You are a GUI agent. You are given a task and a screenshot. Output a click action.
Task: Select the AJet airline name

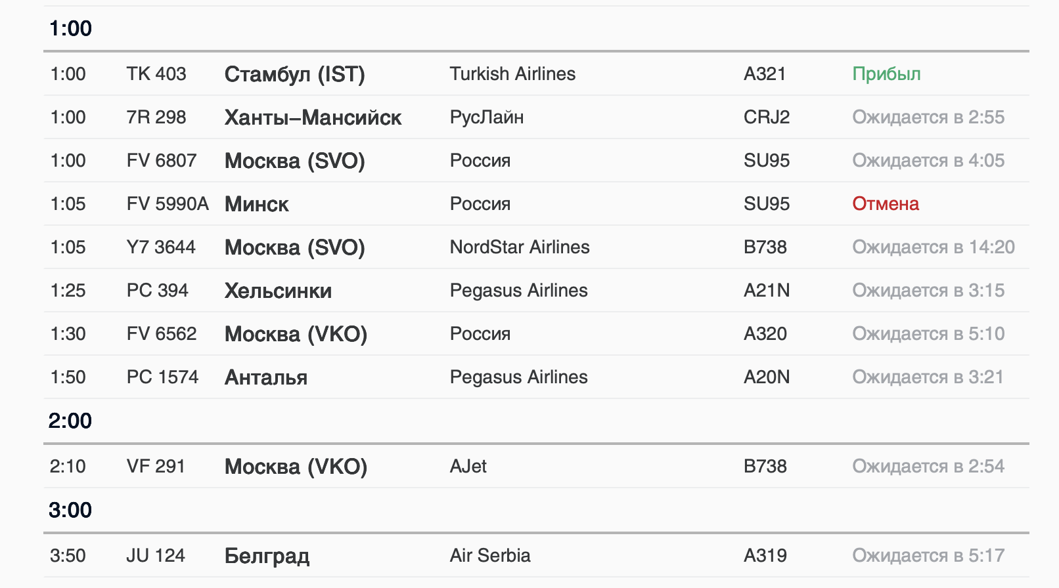pos(468,467)
